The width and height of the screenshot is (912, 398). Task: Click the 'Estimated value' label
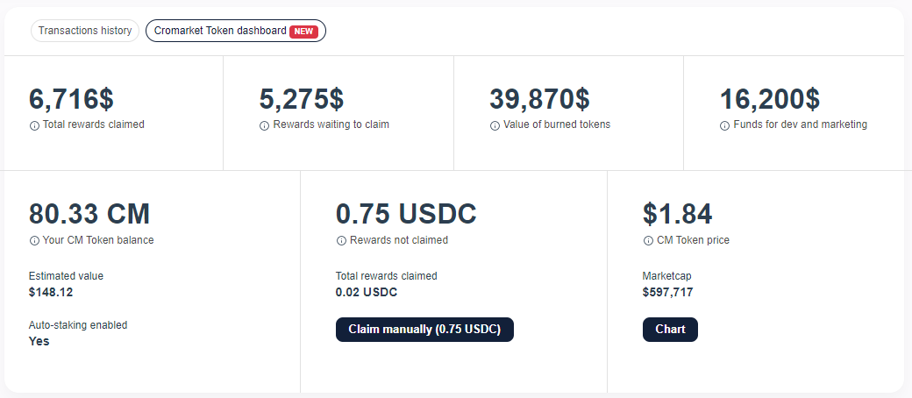66,276
